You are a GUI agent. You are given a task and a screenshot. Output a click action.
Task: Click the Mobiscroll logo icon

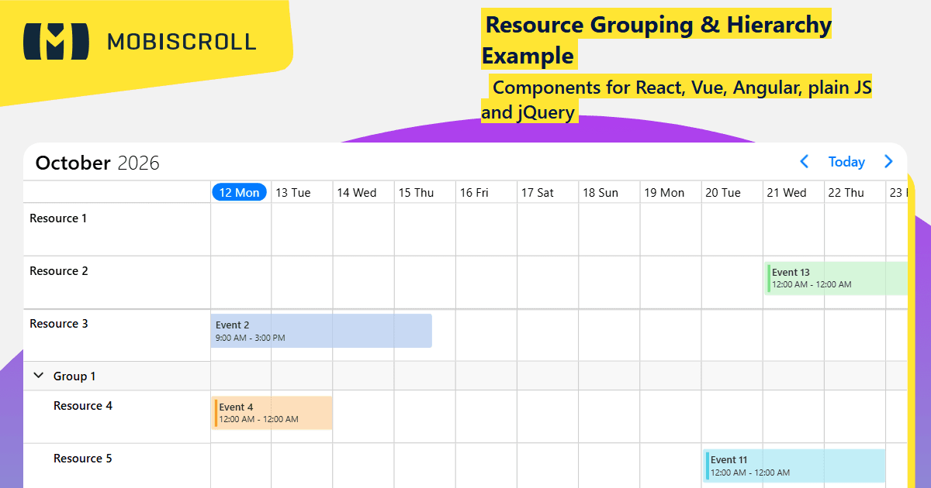(x=55, y=41)
